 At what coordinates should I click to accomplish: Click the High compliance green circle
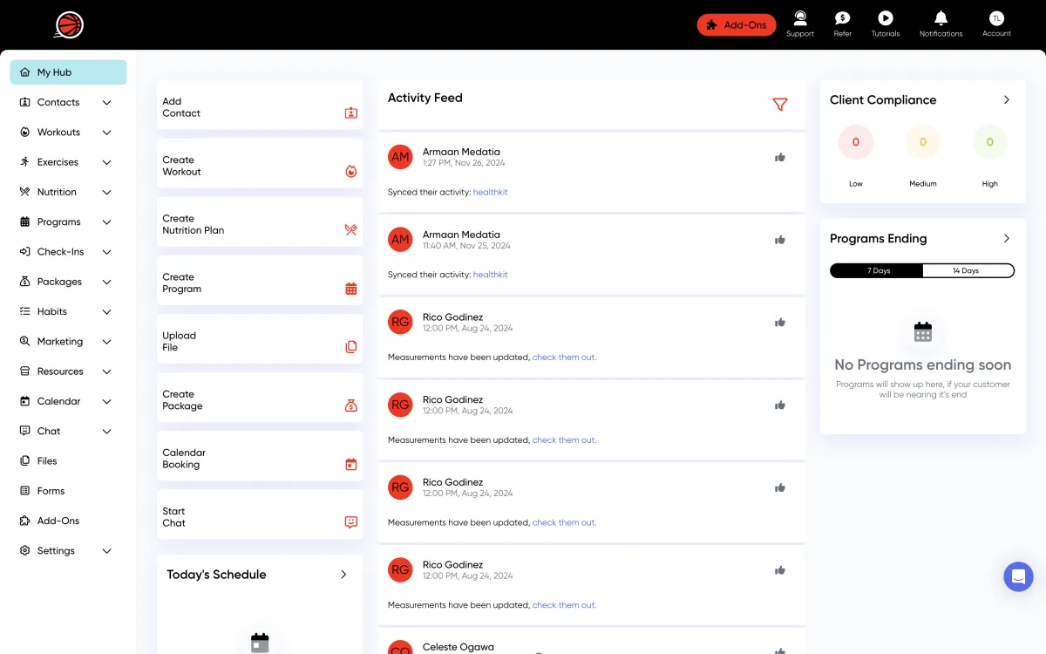[x=989, y=142]
